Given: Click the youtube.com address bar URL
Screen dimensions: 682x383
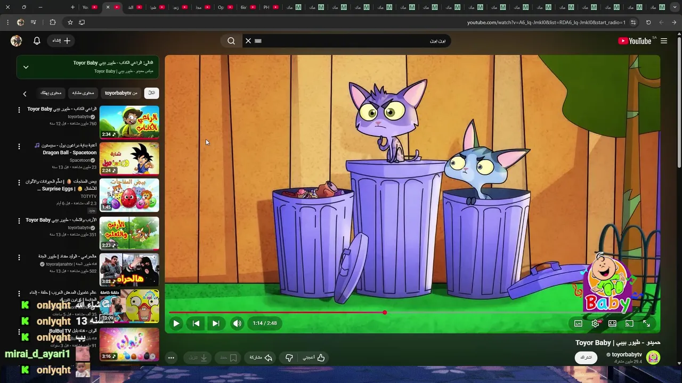Looking at the screenshot, I should coord(546,22).
